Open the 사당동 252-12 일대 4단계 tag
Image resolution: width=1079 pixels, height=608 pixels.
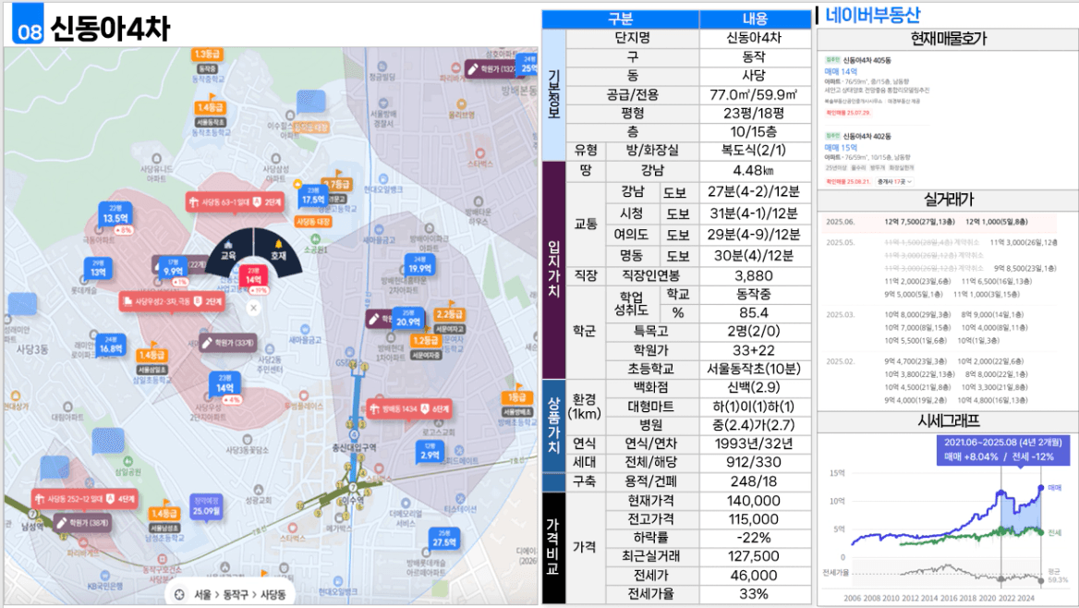(85, 499)
